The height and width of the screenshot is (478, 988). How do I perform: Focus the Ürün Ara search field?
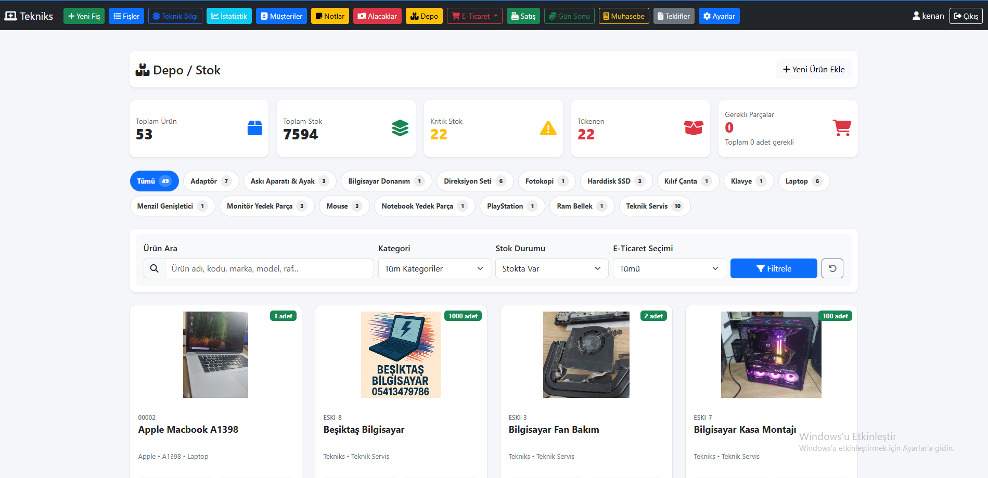[269, 268]
